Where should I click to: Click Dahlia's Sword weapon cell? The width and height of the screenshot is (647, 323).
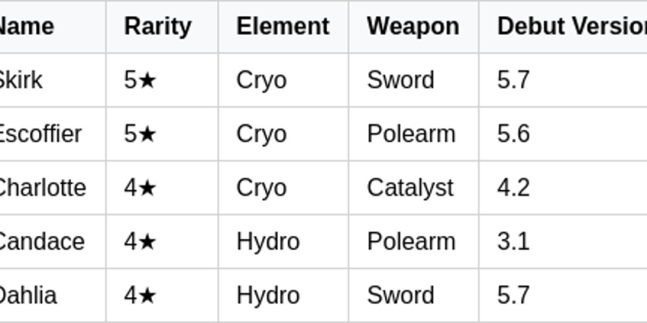pos(401,296)
